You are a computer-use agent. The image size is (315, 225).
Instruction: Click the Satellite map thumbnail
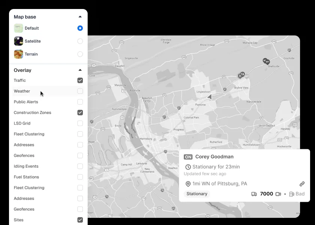[x=18, y=41]
